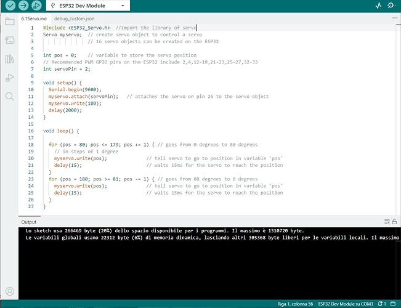Start debugging with the Debug button
This screenshot has height=308, width=401.
tap(36, 6)
